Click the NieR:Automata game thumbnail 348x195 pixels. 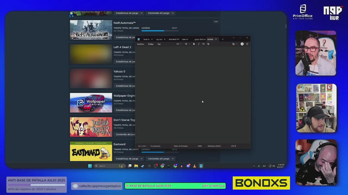tap(91, 30)
